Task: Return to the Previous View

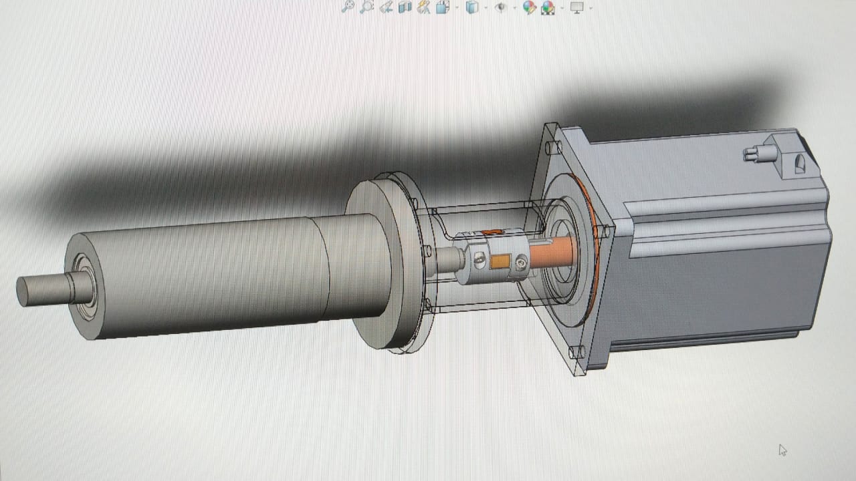Action: point(385,7)
